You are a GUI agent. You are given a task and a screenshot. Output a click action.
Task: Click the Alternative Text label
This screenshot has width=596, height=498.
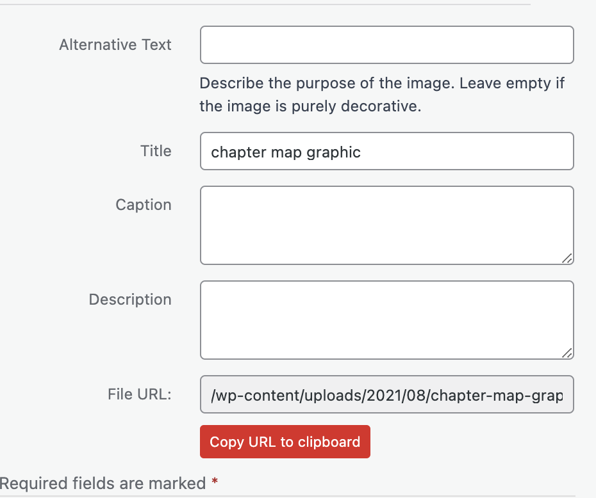click(x=115, y=45)
